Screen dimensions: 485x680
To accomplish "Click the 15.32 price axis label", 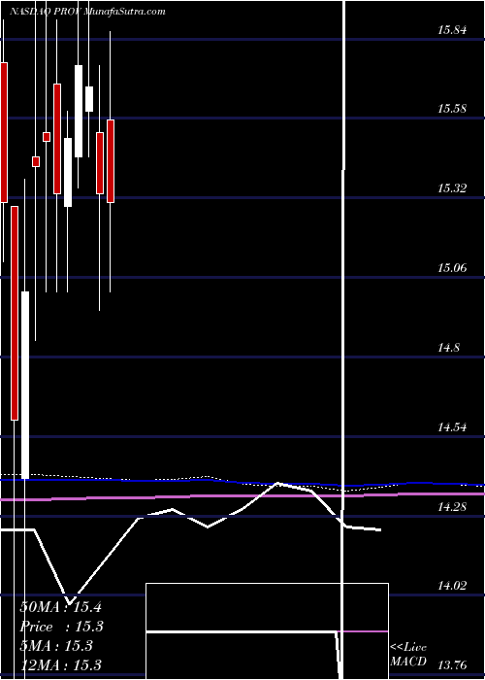I will 452,188.
